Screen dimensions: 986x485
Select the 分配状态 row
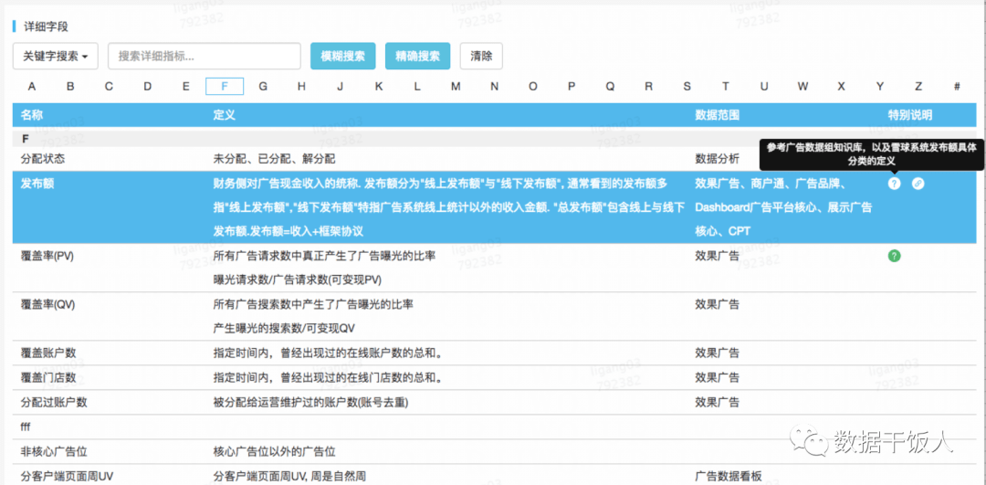pos(44,158)
